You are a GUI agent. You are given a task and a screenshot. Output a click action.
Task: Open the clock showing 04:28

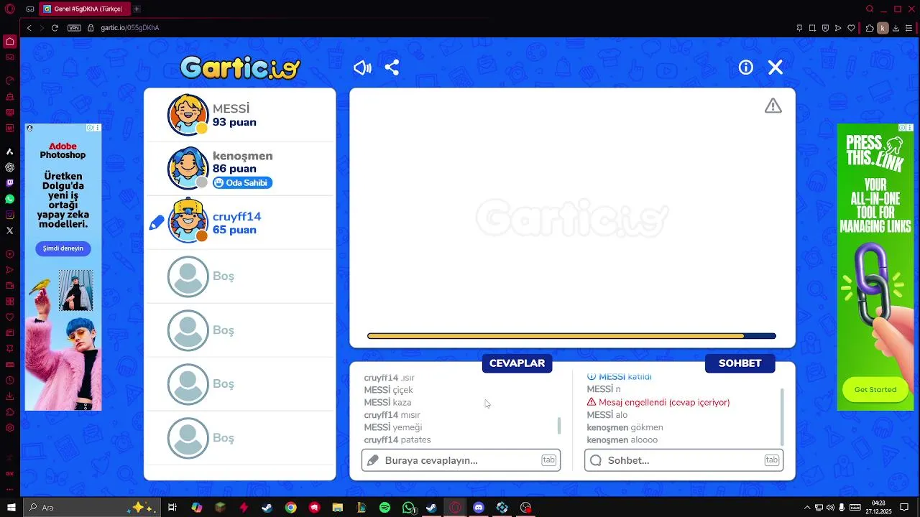(878, 508)
